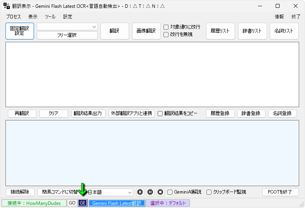Open the 履歴リスト button

tap(221, 31)
